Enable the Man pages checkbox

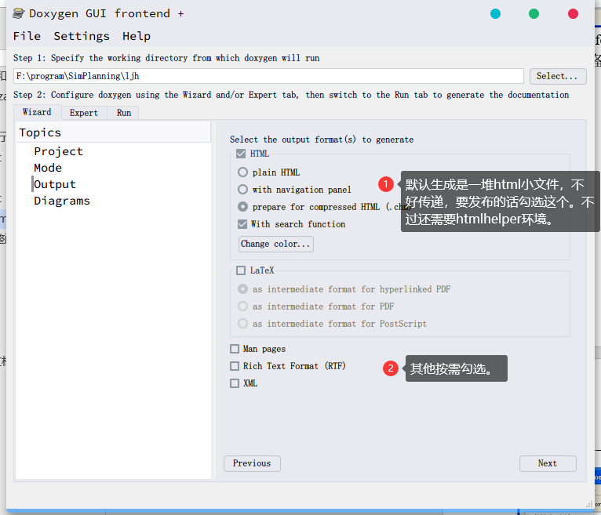(235, 349)
